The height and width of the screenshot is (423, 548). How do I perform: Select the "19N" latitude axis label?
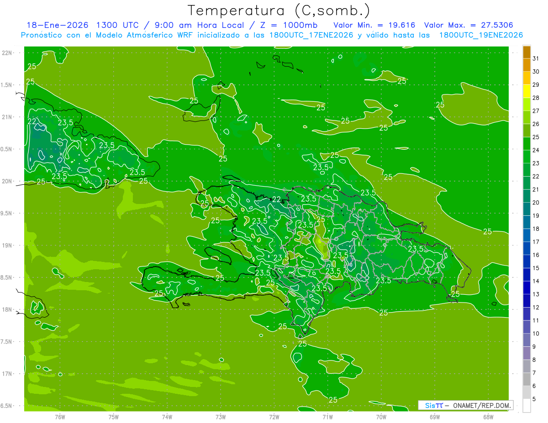[x=7, y=245]
